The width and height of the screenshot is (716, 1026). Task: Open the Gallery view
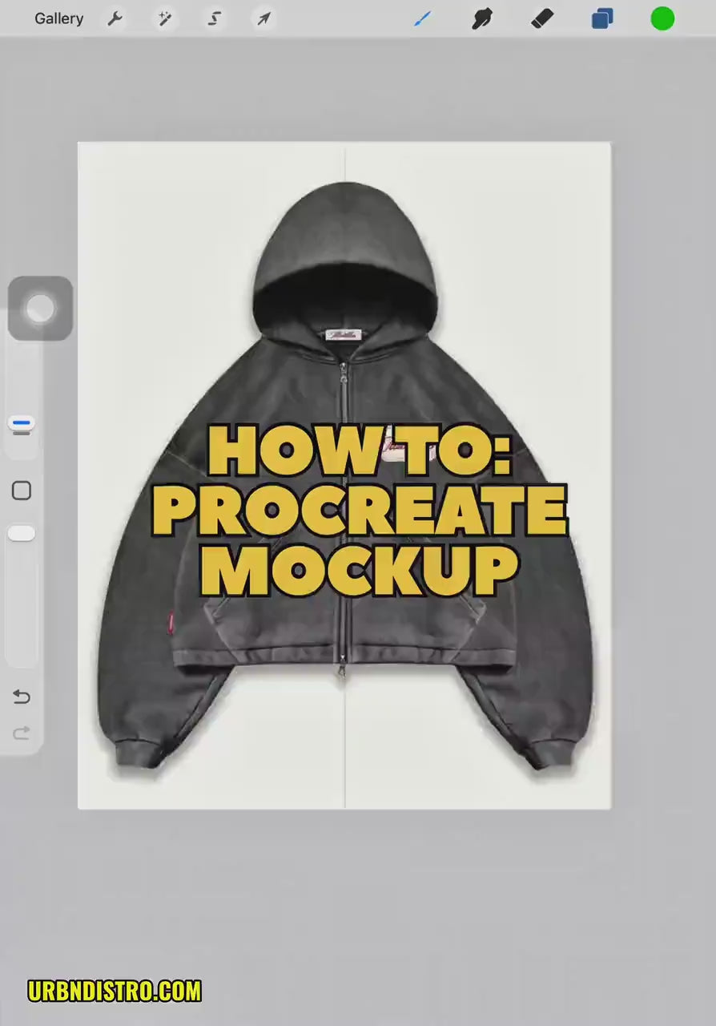(58, 18)
